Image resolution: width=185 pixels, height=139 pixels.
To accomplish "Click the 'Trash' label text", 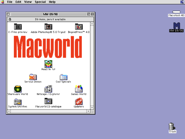I will click(173, 131).
